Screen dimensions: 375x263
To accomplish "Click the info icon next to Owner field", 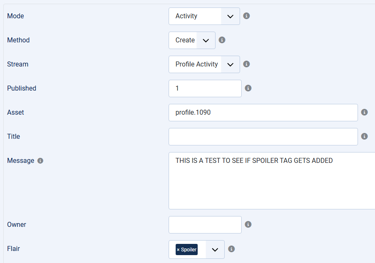I will coord(248,225).
